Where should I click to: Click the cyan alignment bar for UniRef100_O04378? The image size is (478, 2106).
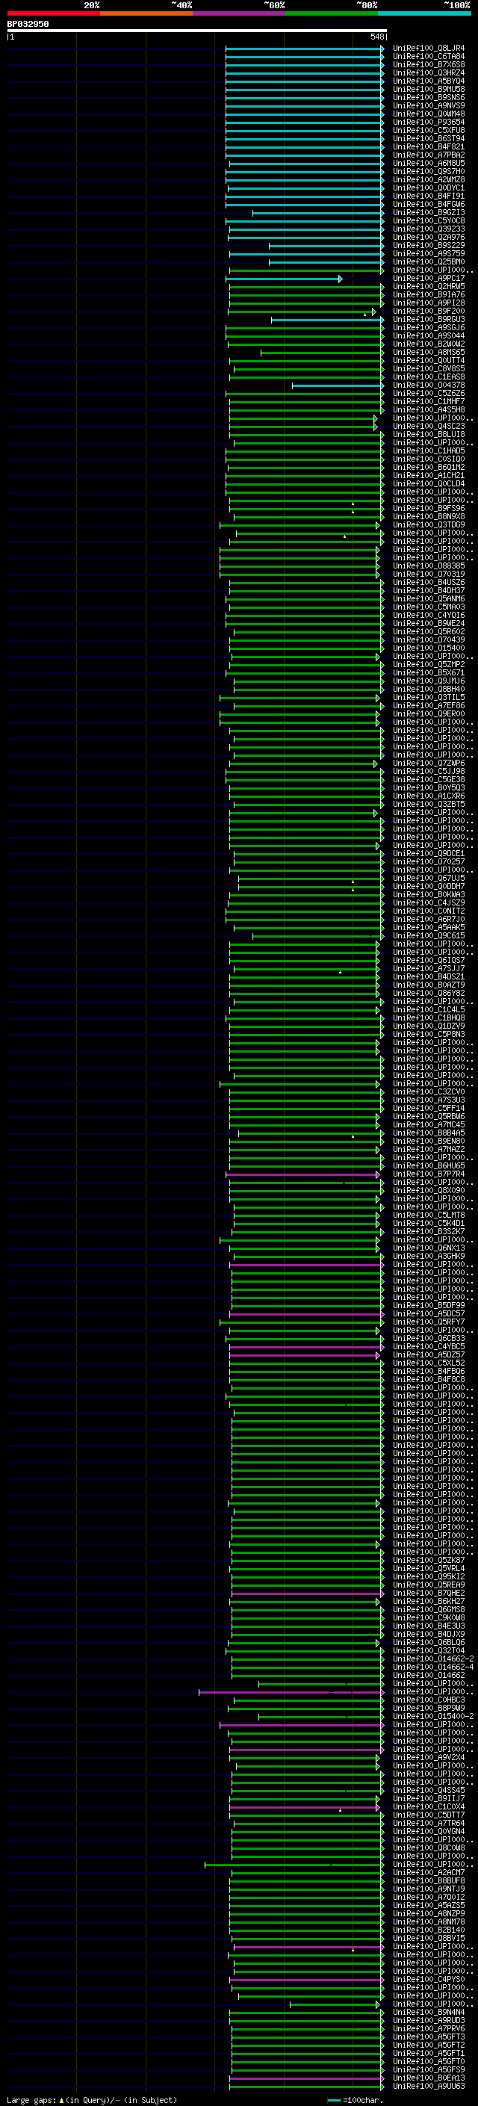(338, 385)
